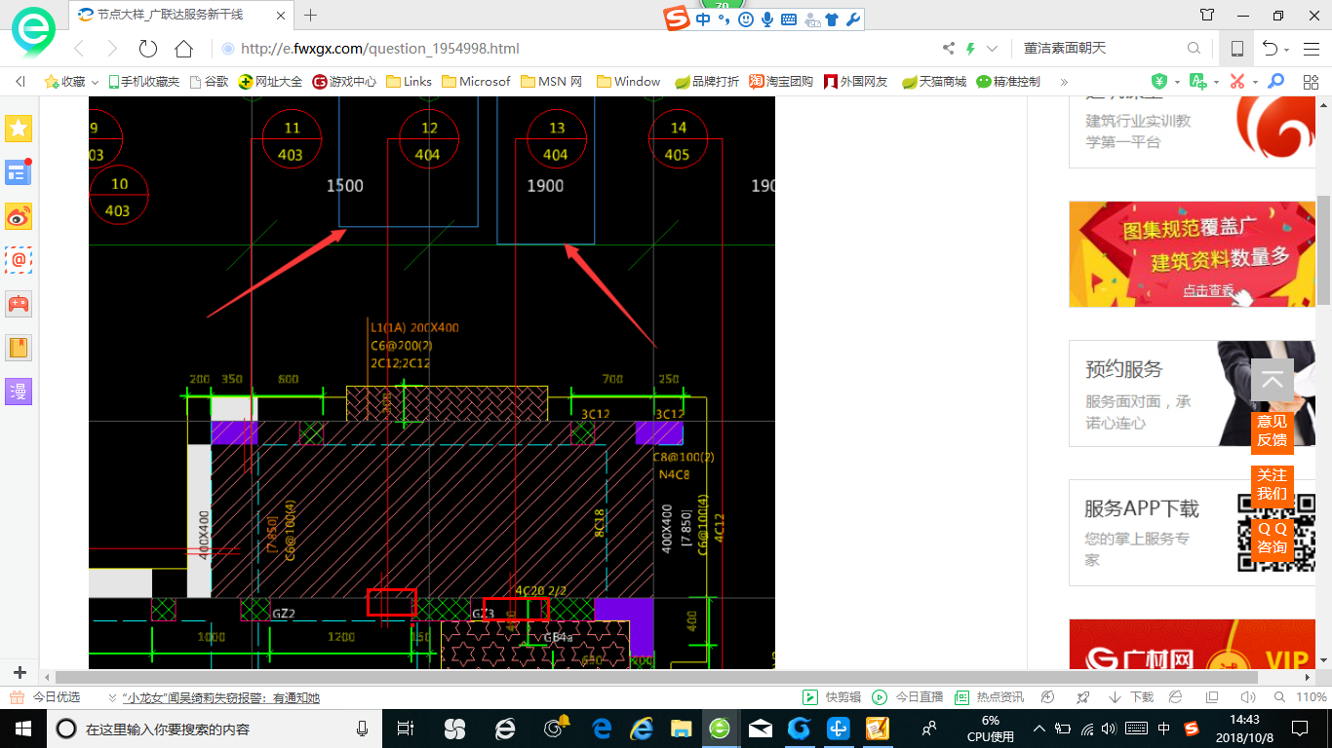Open the hamburger main menu
This screenshot has height=748, width=1332.
click(x=1311, y=49)
